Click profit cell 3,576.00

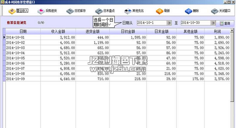217,79
